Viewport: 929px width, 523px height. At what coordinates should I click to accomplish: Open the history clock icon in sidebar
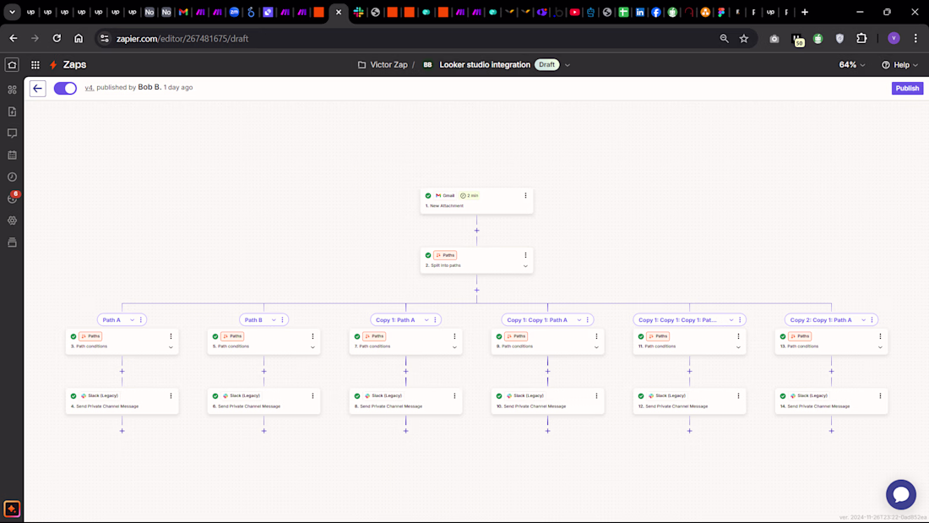coord(12,177)
